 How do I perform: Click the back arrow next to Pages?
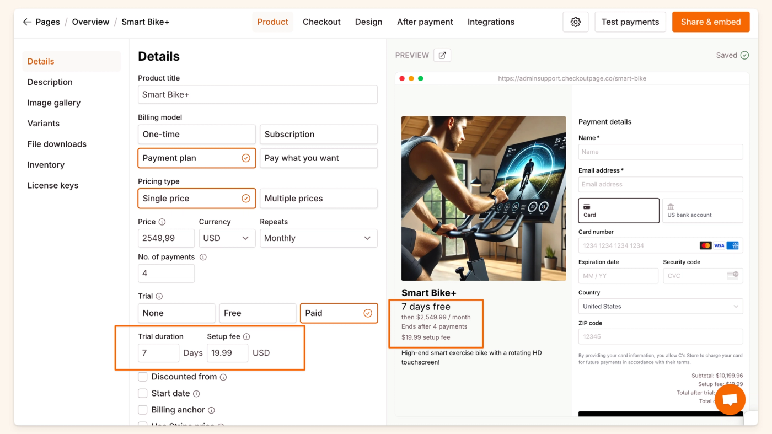27,22
